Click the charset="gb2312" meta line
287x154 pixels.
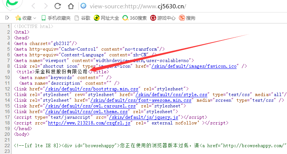tap(45, 44)
